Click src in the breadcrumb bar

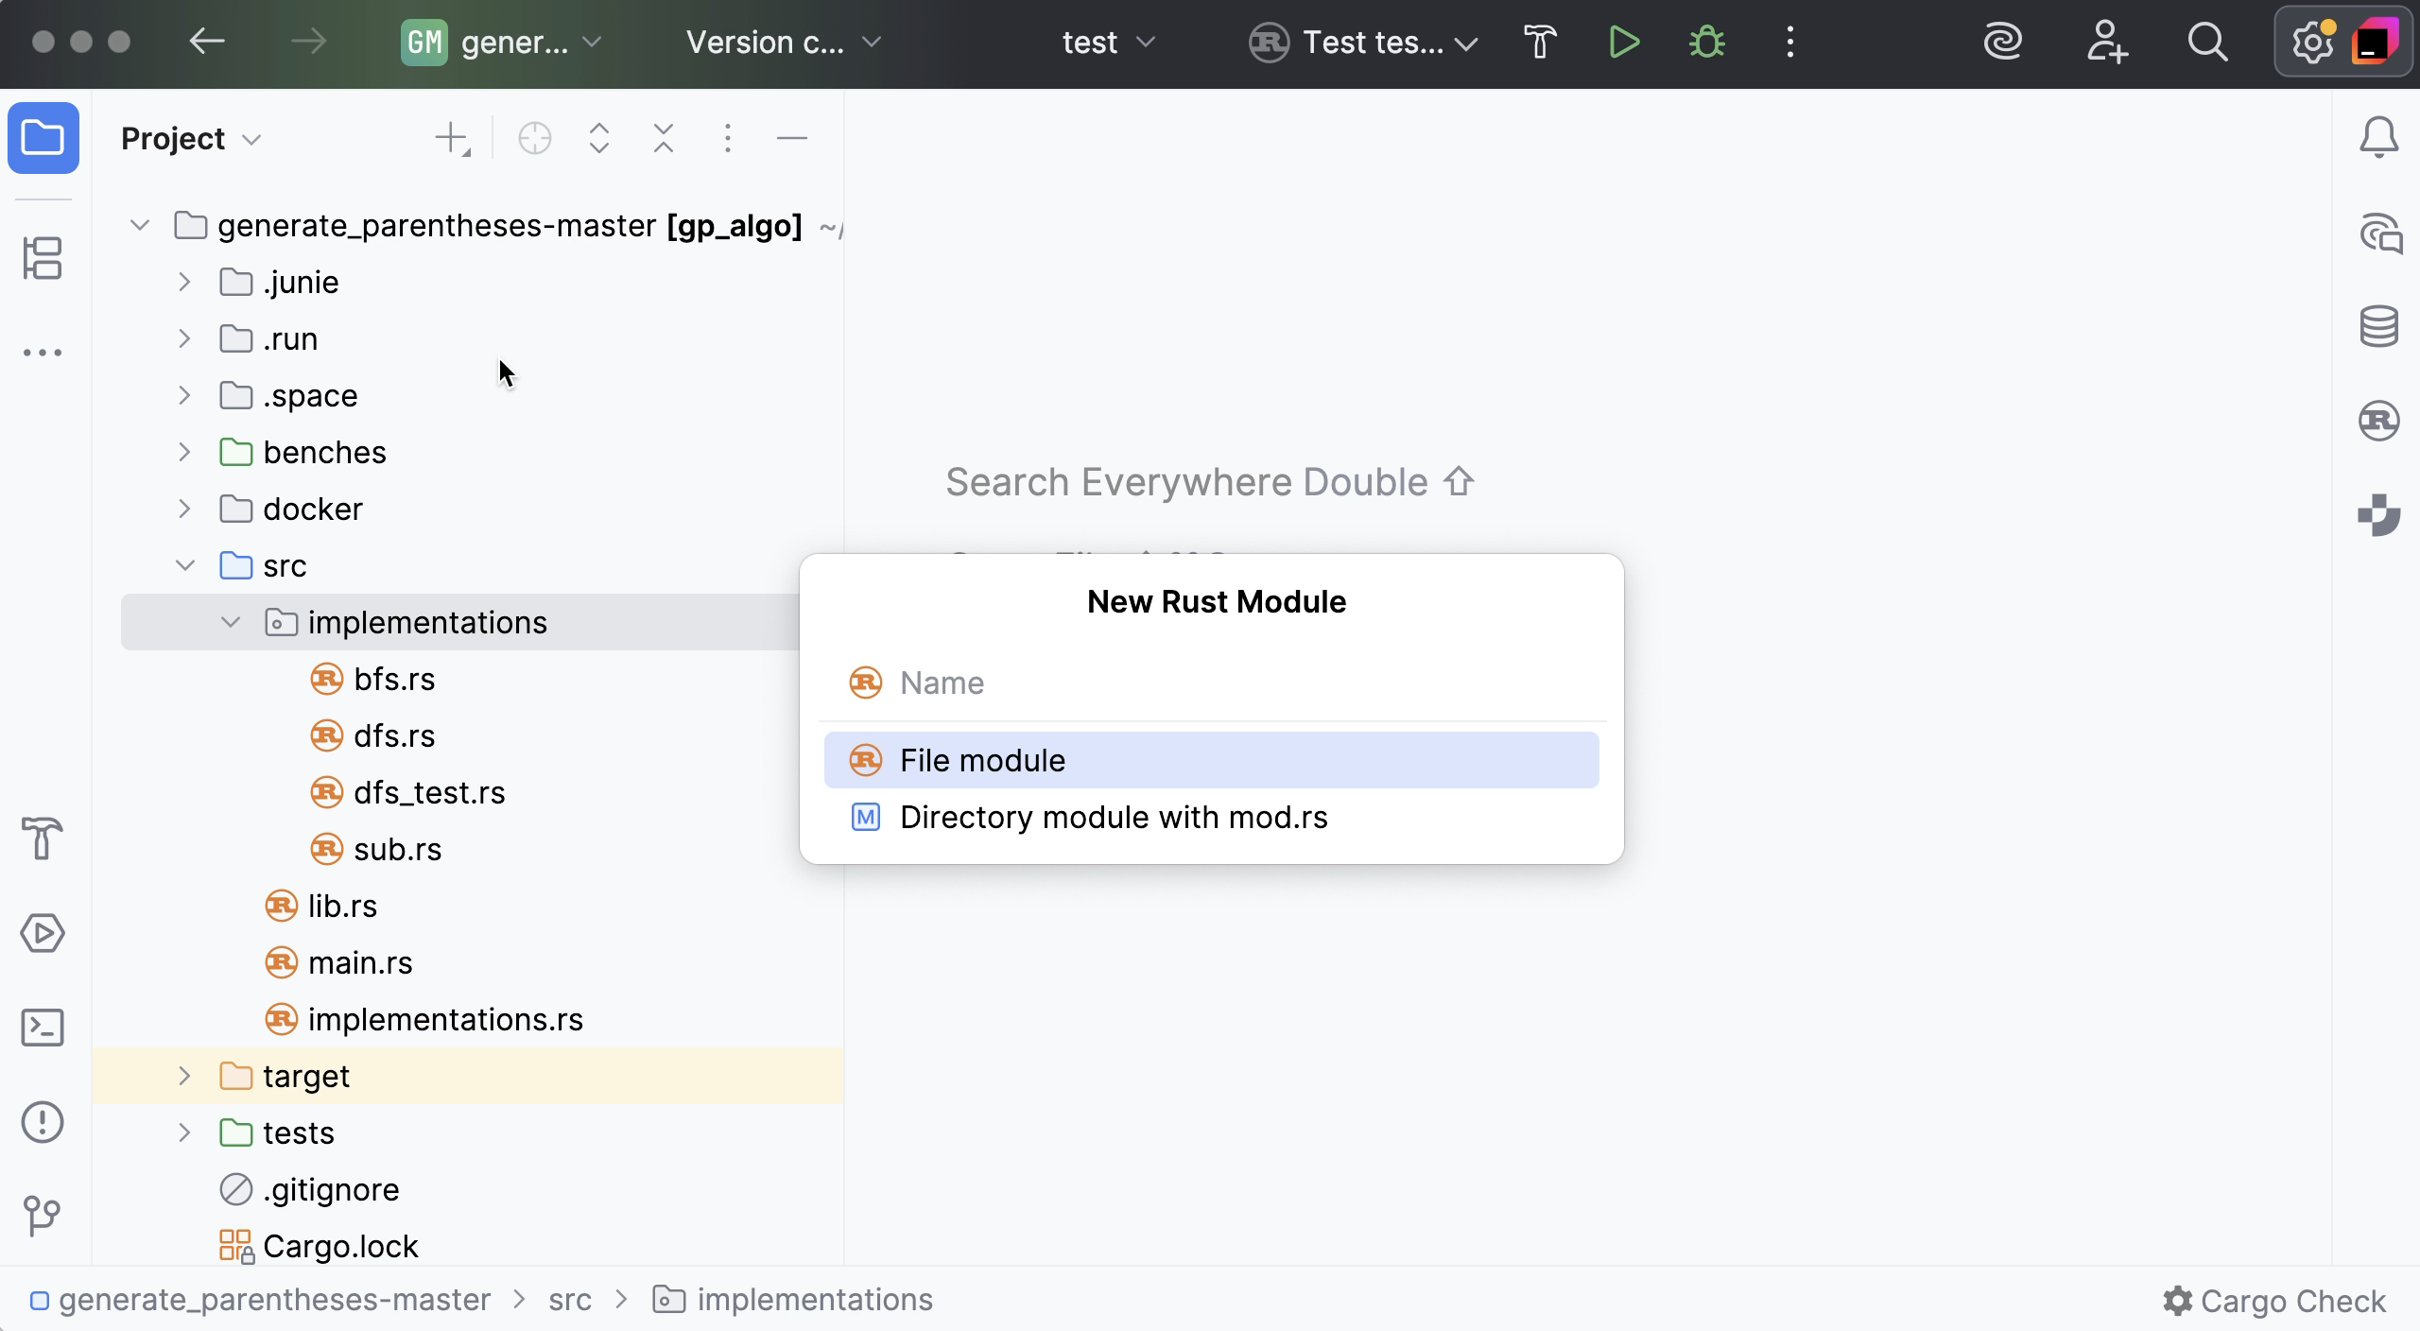[x=571, y=1299]
